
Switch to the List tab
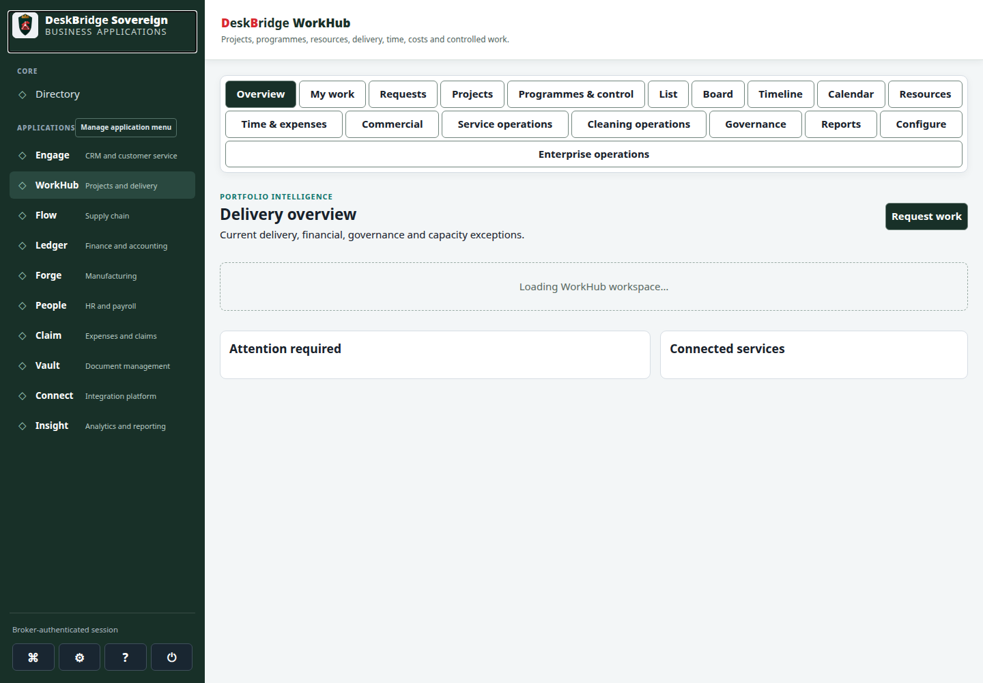[668, 94]
